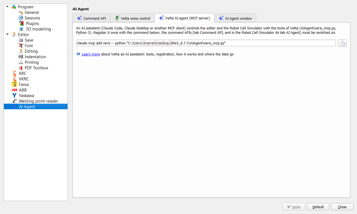Select the 3D modelling cube icon
This screenshot has width=357, height=214.
(21, 29)
